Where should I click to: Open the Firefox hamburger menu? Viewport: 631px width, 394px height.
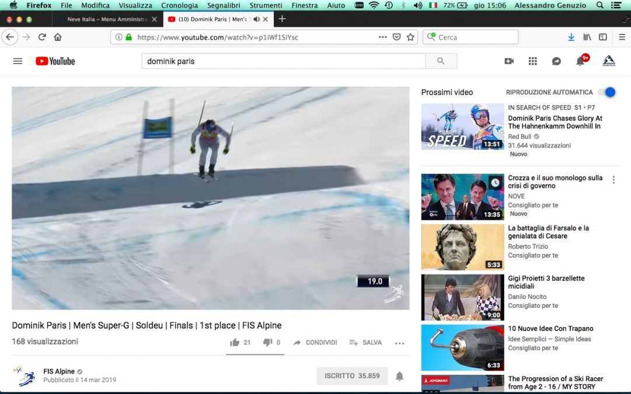[x=622, y=37]
